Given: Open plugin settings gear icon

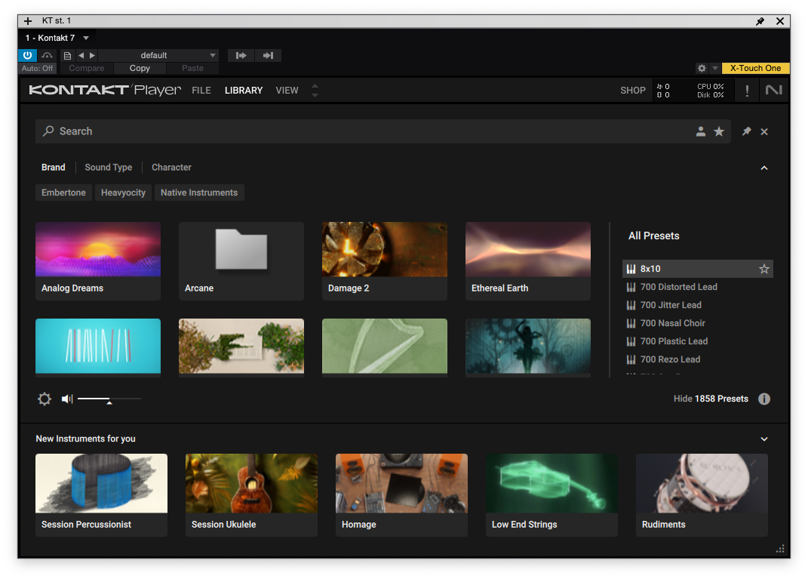Looking at the screenshot, I should 702,68.
